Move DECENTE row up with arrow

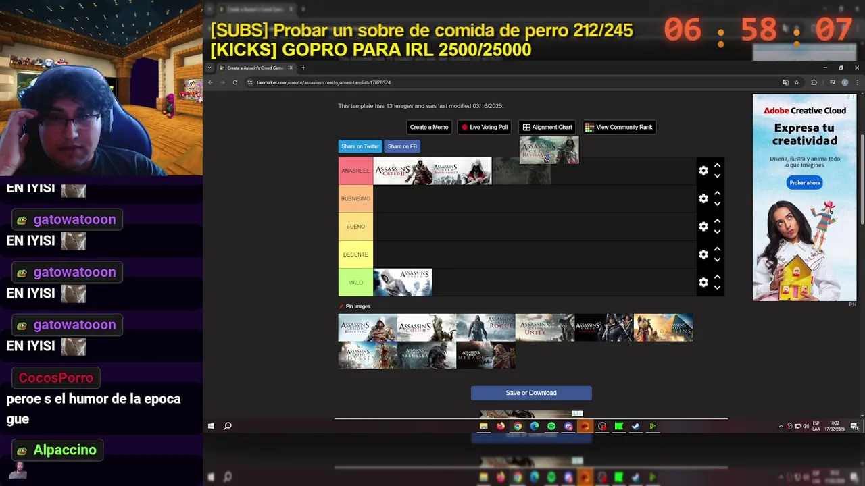717,249
